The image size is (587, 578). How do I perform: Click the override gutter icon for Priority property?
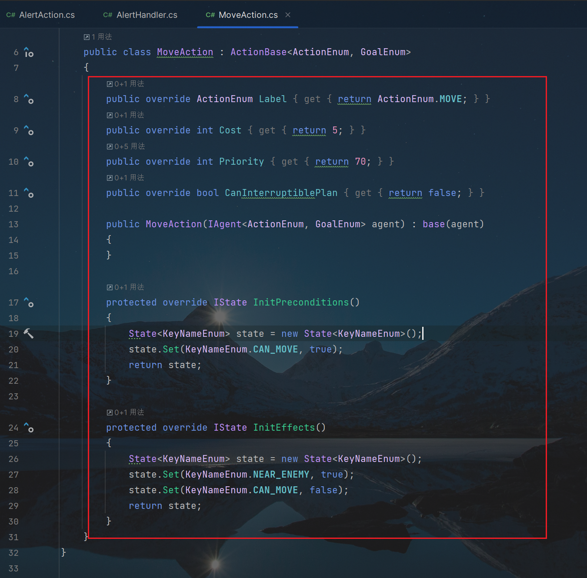pyautogui.click(x=29, y=162)
